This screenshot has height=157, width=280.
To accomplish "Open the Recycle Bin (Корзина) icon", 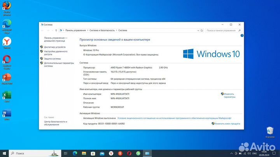I will pos(269,132).
